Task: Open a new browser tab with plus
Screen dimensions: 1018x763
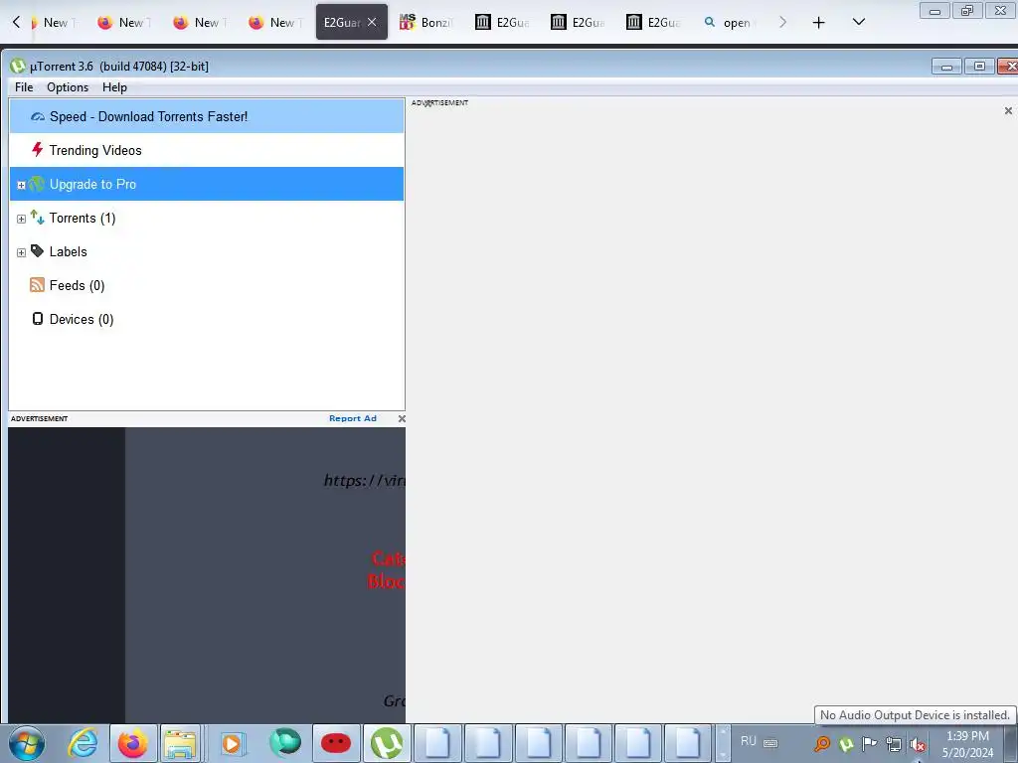Action: (x=819, y=22)
